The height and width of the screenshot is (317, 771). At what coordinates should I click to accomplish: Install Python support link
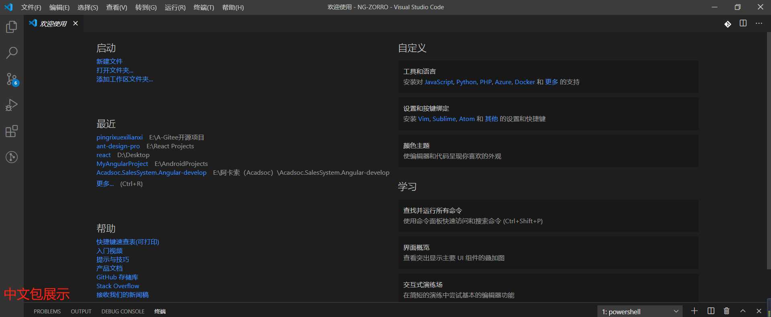pyautogui.click(x=466, y=82)
